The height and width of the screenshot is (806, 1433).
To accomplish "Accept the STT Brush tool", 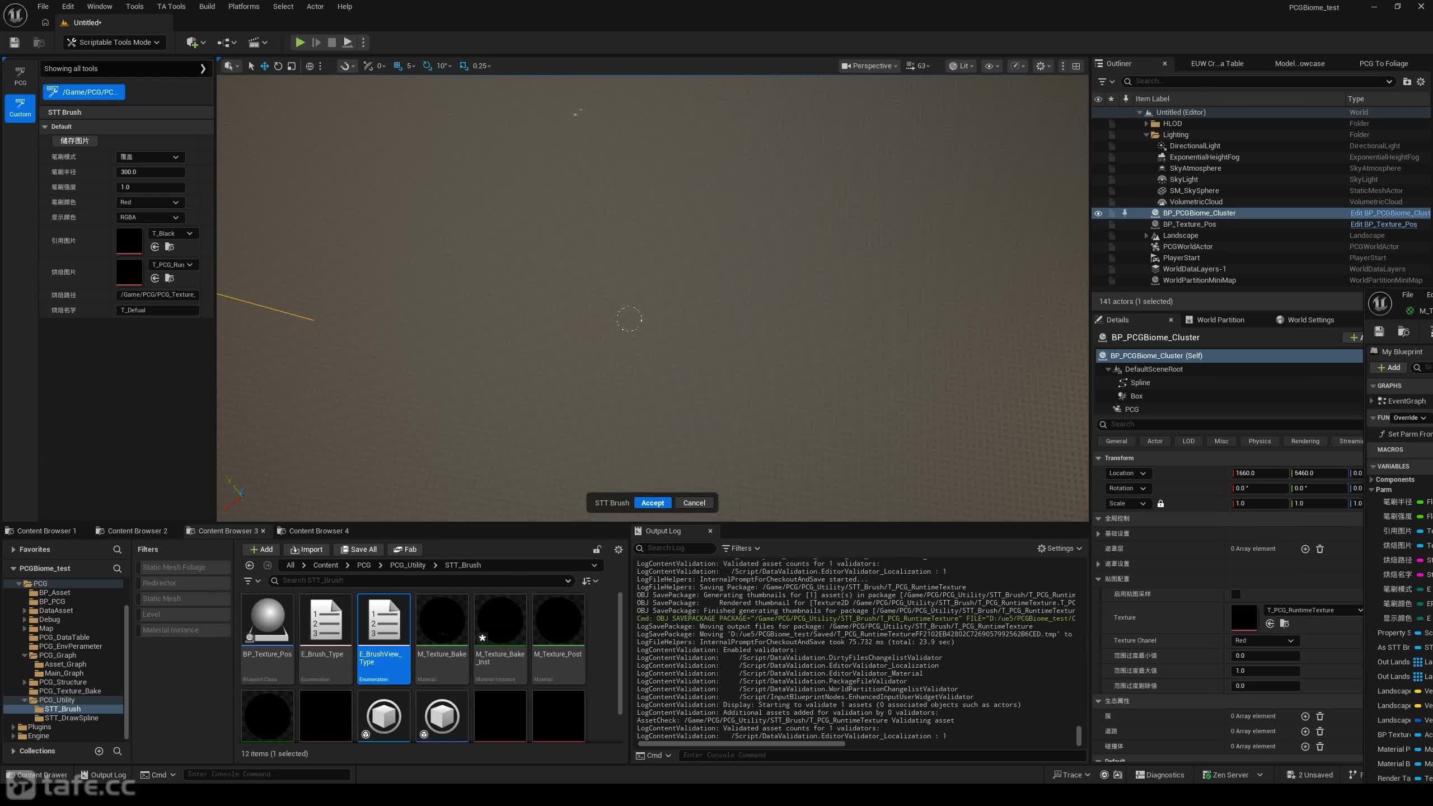I will coord(653,503).
